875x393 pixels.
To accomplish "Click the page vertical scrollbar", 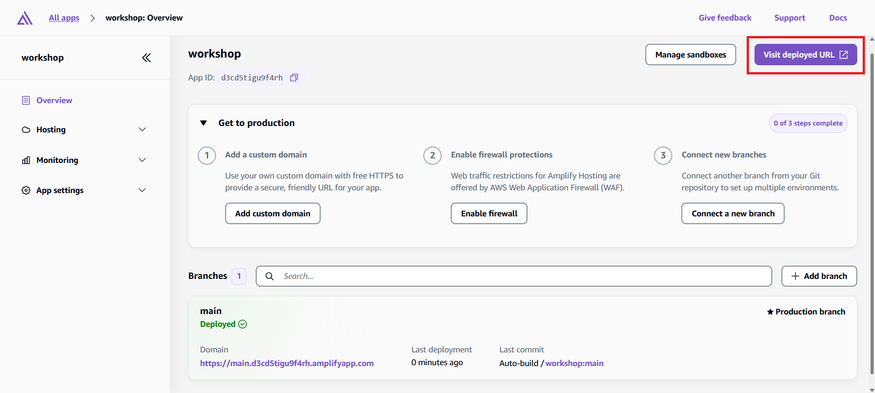I will 872,215.
